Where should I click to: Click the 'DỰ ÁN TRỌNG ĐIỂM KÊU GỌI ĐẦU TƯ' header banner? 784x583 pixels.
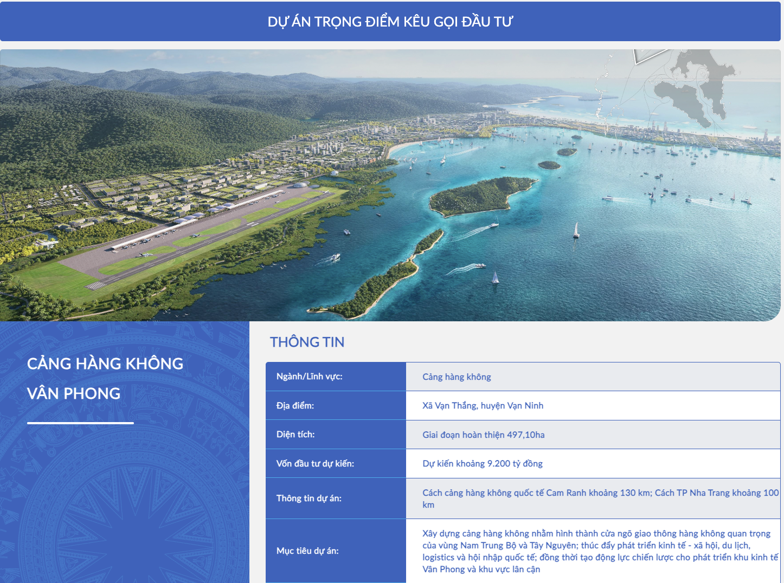[390, 22]
